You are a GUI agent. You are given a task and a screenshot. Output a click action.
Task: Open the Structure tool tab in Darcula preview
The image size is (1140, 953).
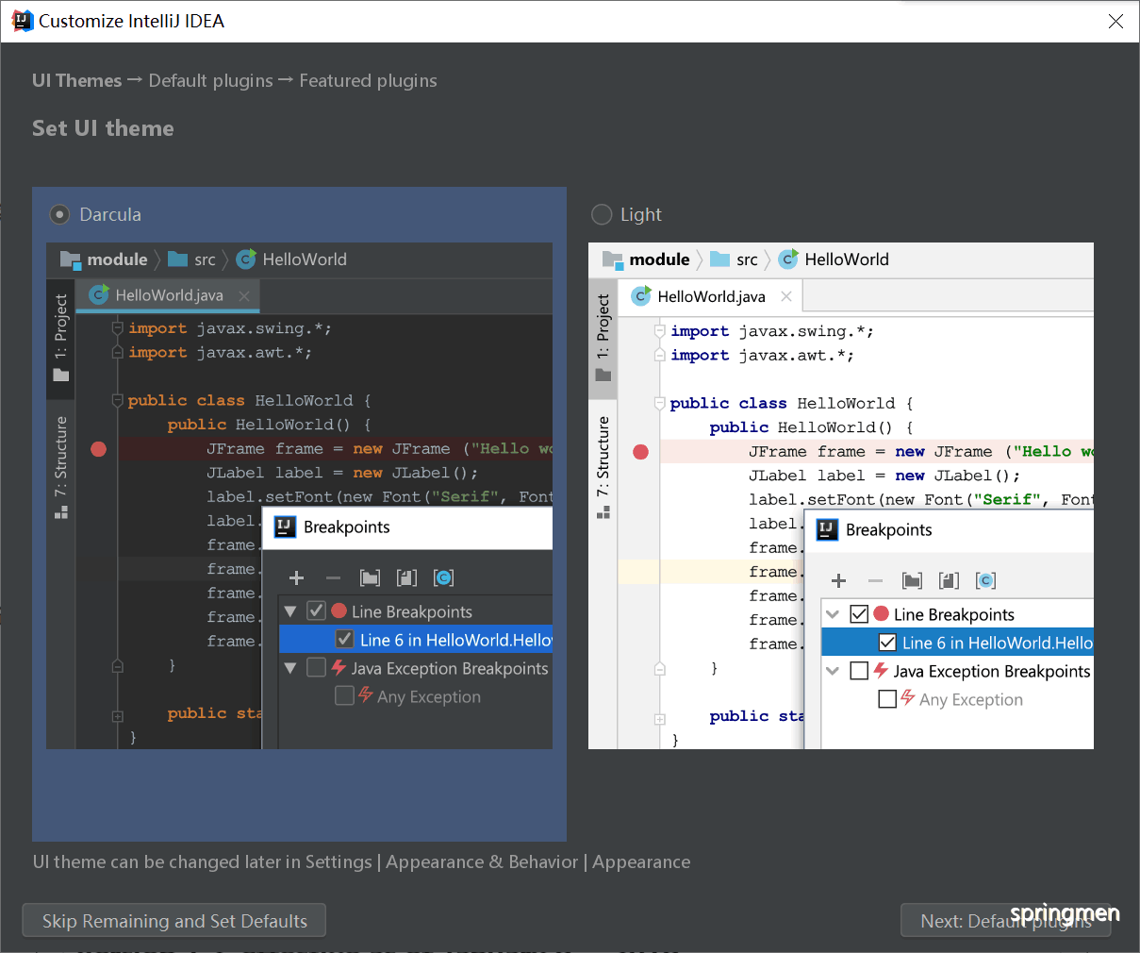coord(60,467)
